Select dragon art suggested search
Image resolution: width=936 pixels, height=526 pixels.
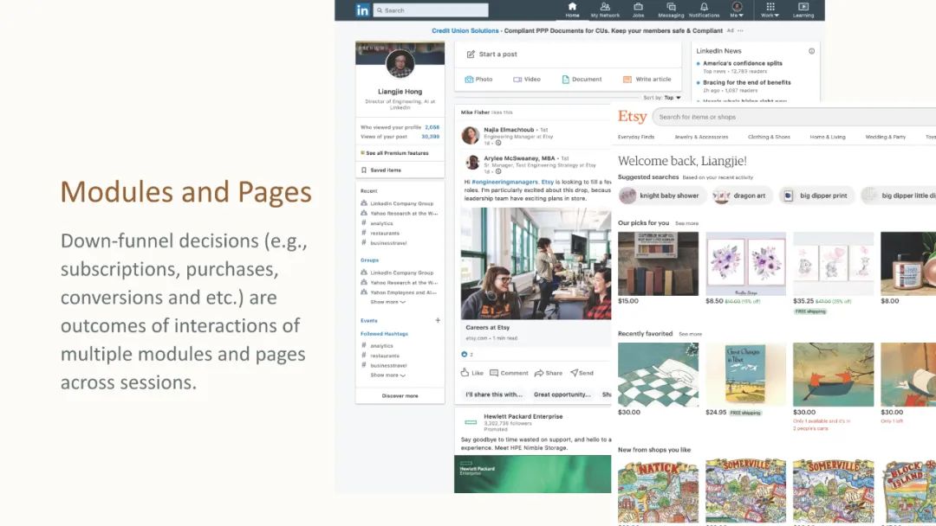(742, 196)
